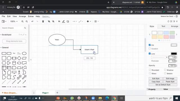Select the cylinder shape in General
Image resolution: width=180 pixels, height=101 pixels.
pos(14,63)
